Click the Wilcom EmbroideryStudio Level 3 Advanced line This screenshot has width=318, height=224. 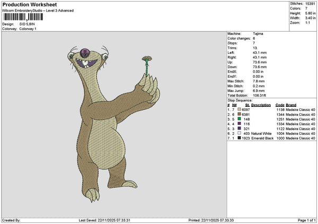pyautogui.click(x=38, y=11)
